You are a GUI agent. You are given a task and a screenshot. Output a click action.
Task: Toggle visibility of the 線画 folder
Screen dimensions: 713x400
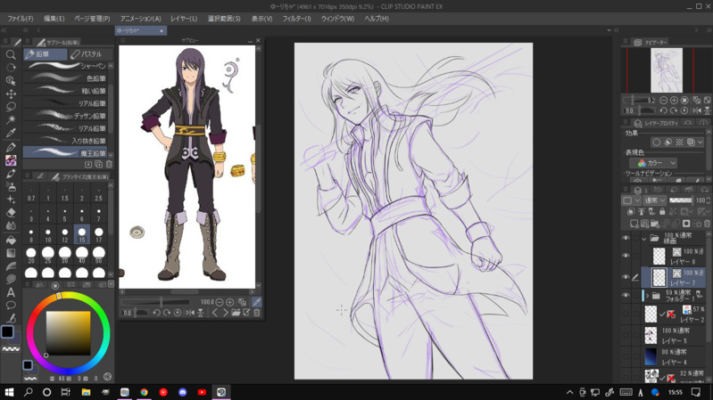[x=626, y=239]
